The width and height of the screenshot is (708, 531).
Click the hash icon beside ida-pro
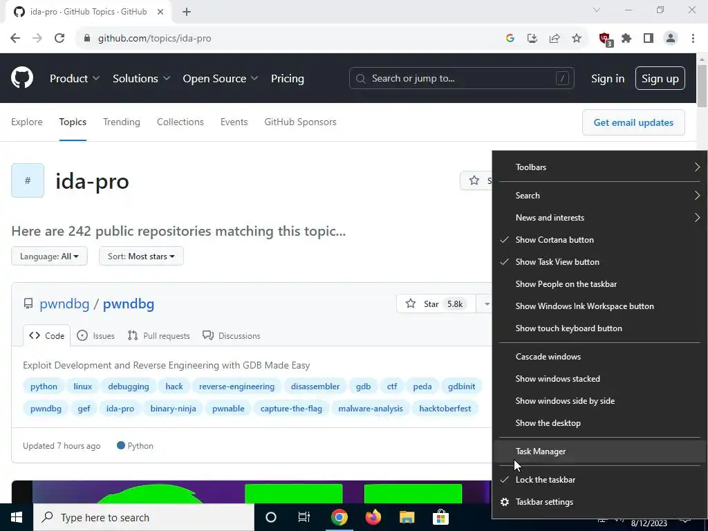pyautogui.click(x=28, y=180)
